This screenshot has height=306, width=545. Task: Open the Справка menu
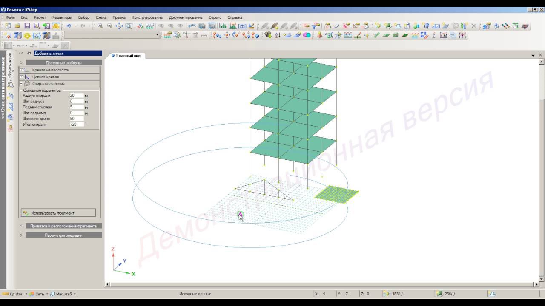[235, 17]
